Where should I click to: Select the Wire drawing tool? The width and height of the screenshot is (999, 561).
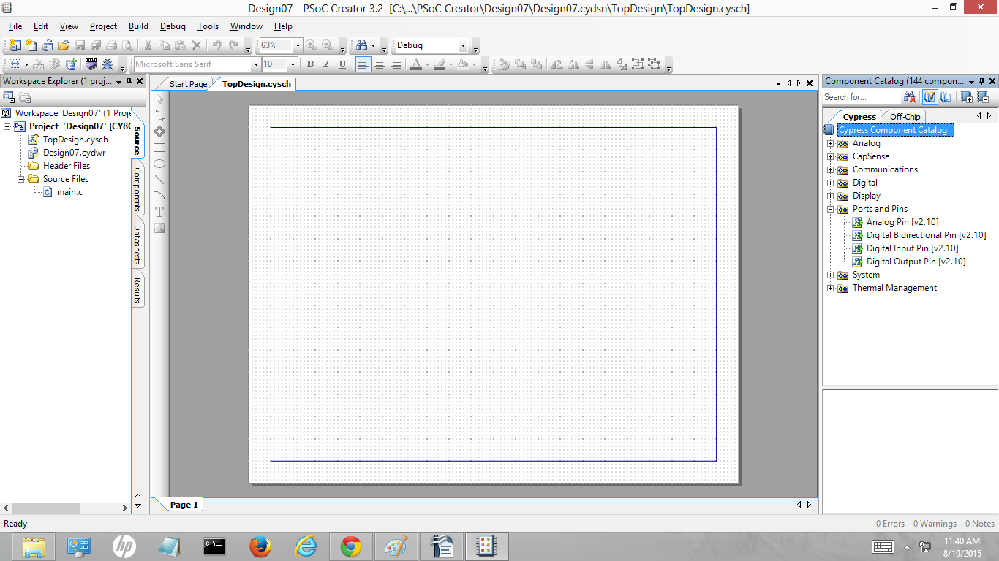159,115
